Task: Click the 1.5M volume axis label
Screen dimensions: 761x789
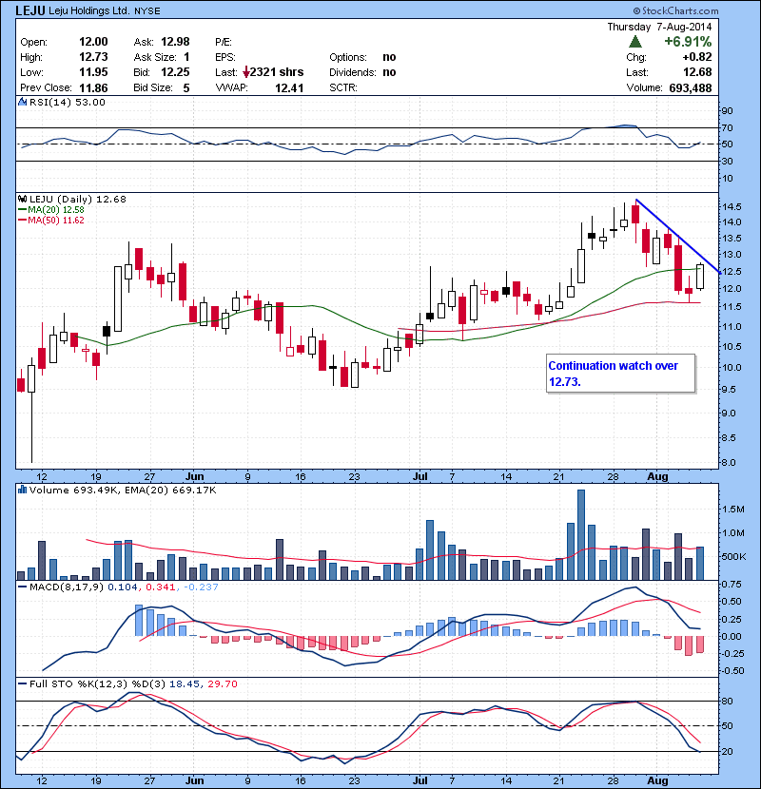Action: click(x=732, y=509)
